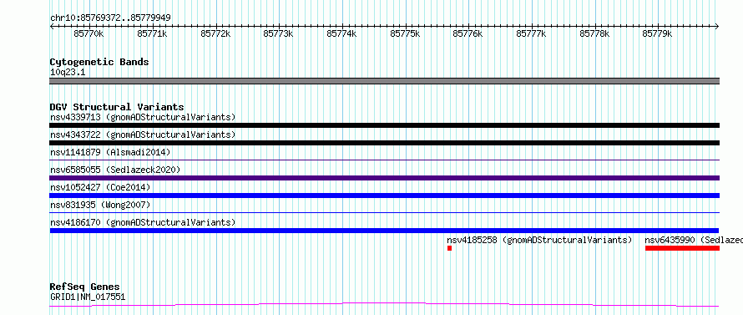
Task: Open the nsv6585055 (Sedlazeck2020) label
Action: pyautogui.click(x=115, y=170)
